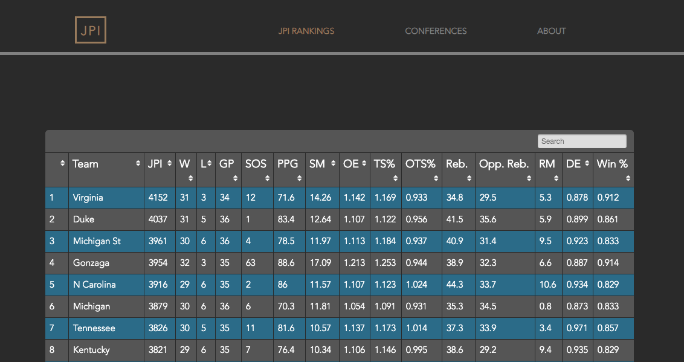684x362 pixels.
Task: Select the JPI RANKINGS navigation link
Action: pos(306,31)
